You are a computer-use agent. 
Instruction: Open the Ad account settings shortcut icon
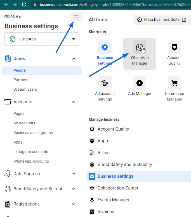pos(105,83)
